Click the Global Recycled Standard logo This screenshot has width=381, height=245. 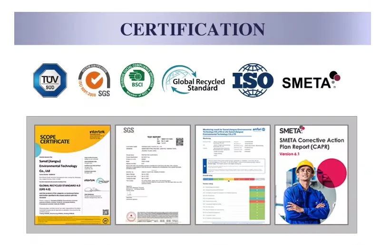pyautogui.click(x=194, y=80)
